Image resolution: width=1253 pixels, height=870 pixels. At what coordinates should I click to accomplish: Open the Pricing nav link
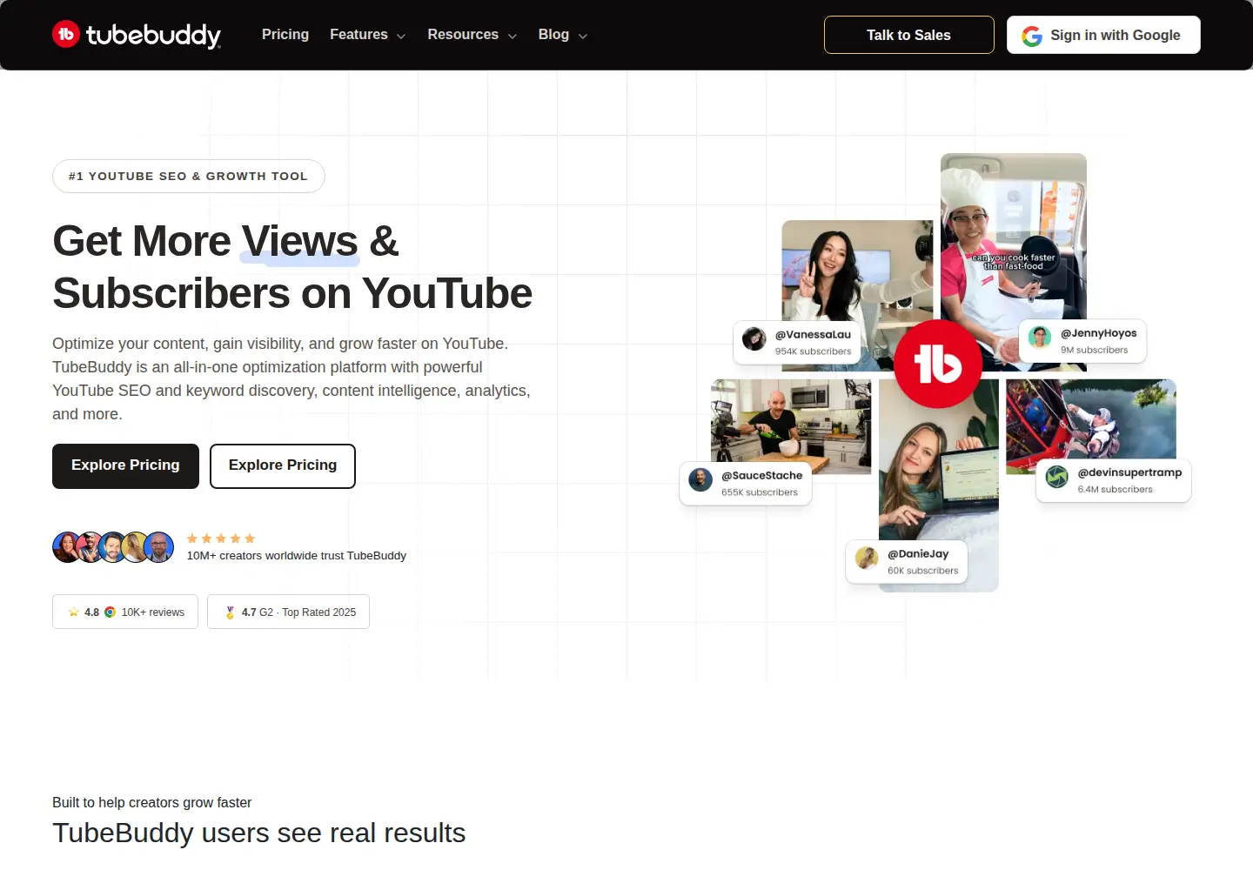point(285,35)
